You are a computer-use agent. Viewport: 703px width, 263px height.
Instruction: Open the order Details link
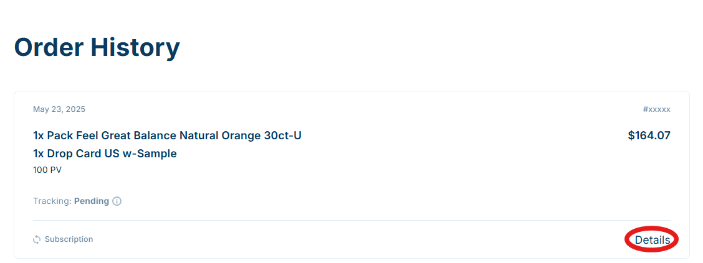652,240
